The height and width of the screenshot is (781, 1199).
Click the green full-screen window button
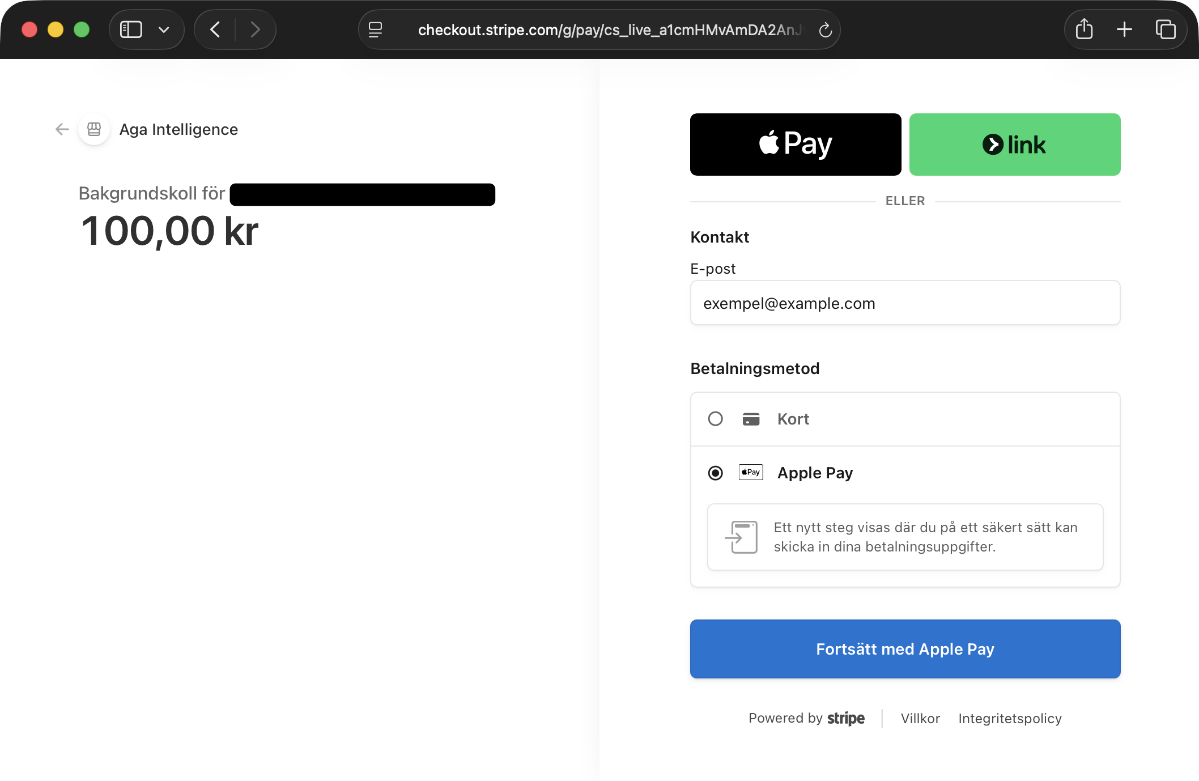click(82, 29)
